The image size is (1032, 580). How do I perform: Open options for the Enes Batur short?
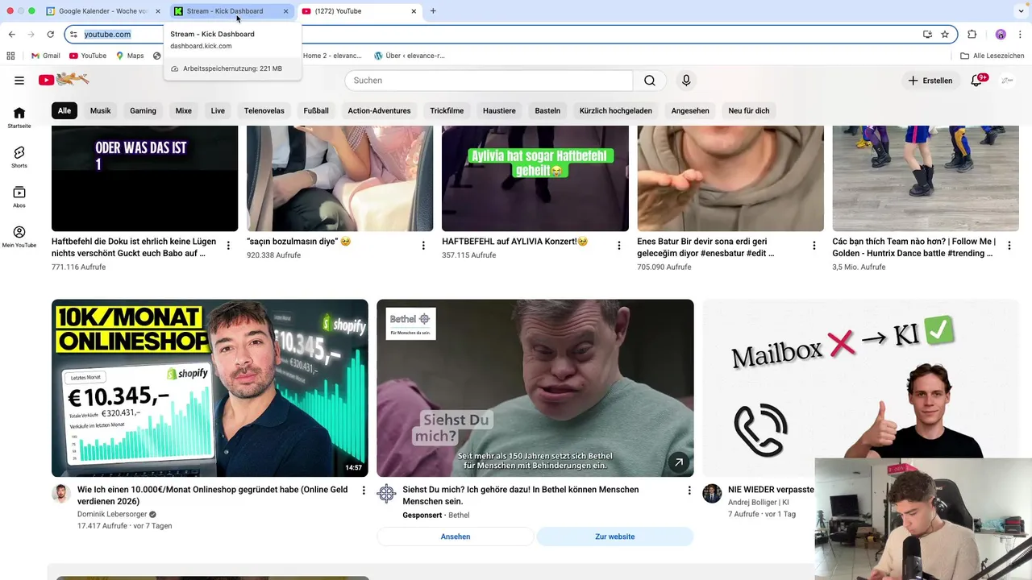(814, 246)
